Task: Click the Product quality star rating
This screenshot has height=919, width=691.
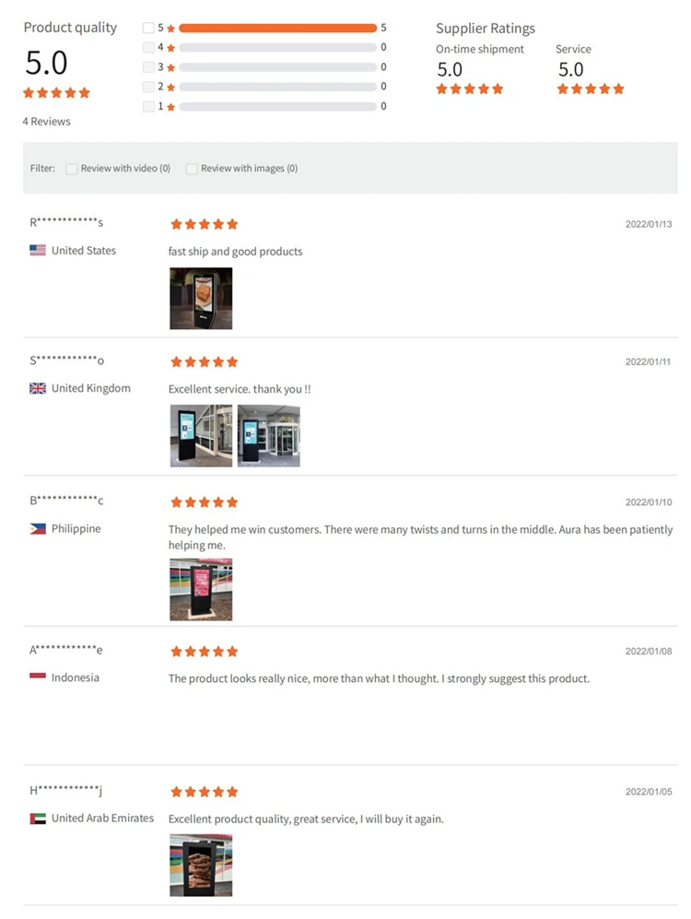Action: pos(57,93)
